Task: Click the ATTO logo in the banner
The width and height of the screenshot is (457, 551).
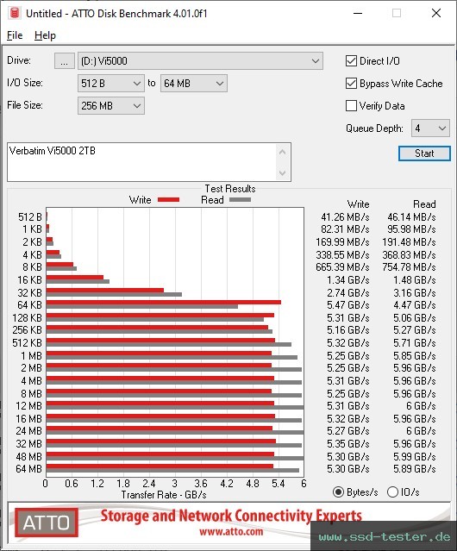Action: pyautogui.click(x=47, y=523)
